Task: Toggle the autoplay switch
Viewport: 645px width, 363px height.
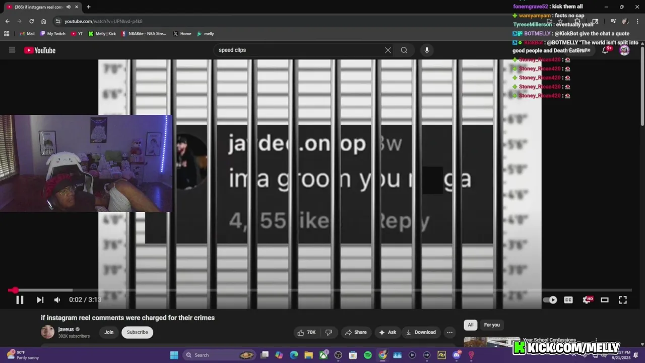Action: click(x=550, y=300)
